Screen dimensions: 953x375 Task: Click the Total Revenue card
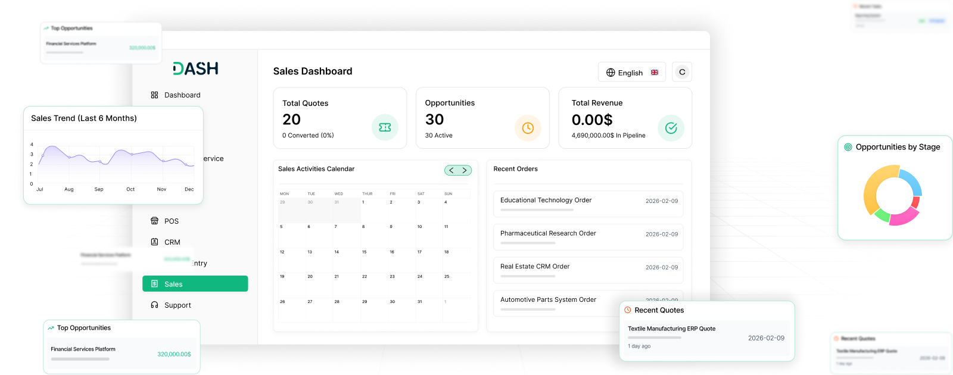[625, 118]
